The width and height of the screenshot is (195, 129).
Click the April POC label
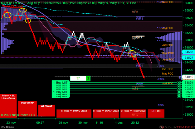click(168, 84)
